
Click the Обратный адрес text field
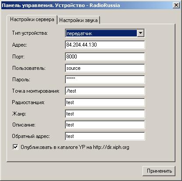coord(105,136)
